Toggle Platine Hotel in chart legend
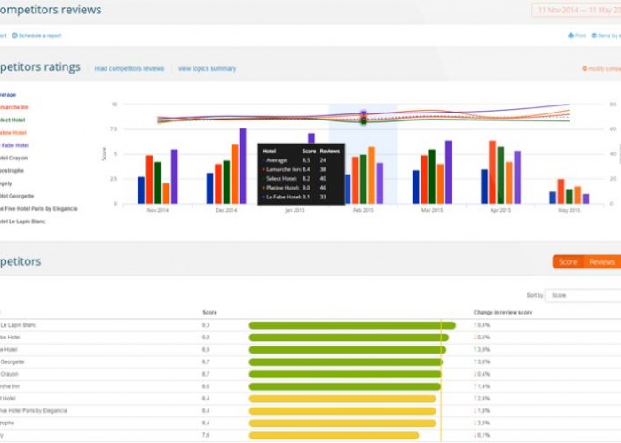Screen dimensions: 621x443 pyautogui.click(x=13, y=133)
